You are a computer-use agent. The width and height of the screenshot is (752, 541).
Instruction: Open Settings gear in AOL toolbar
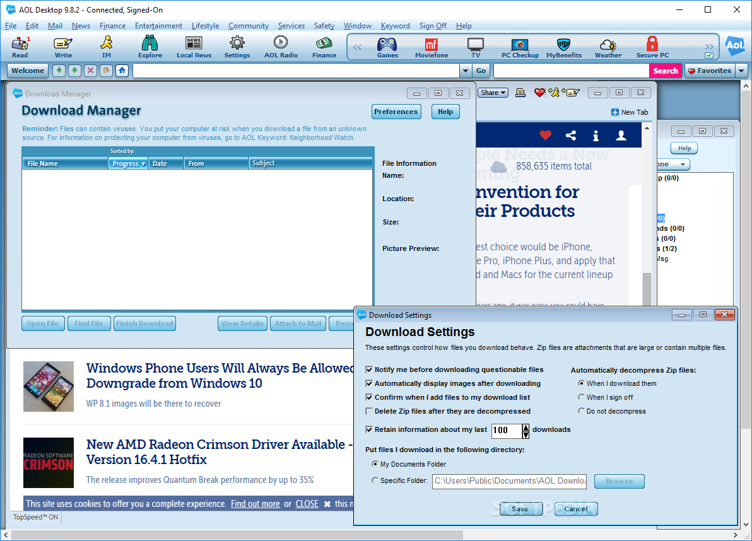pyautogui.click(x=237, y=47)
